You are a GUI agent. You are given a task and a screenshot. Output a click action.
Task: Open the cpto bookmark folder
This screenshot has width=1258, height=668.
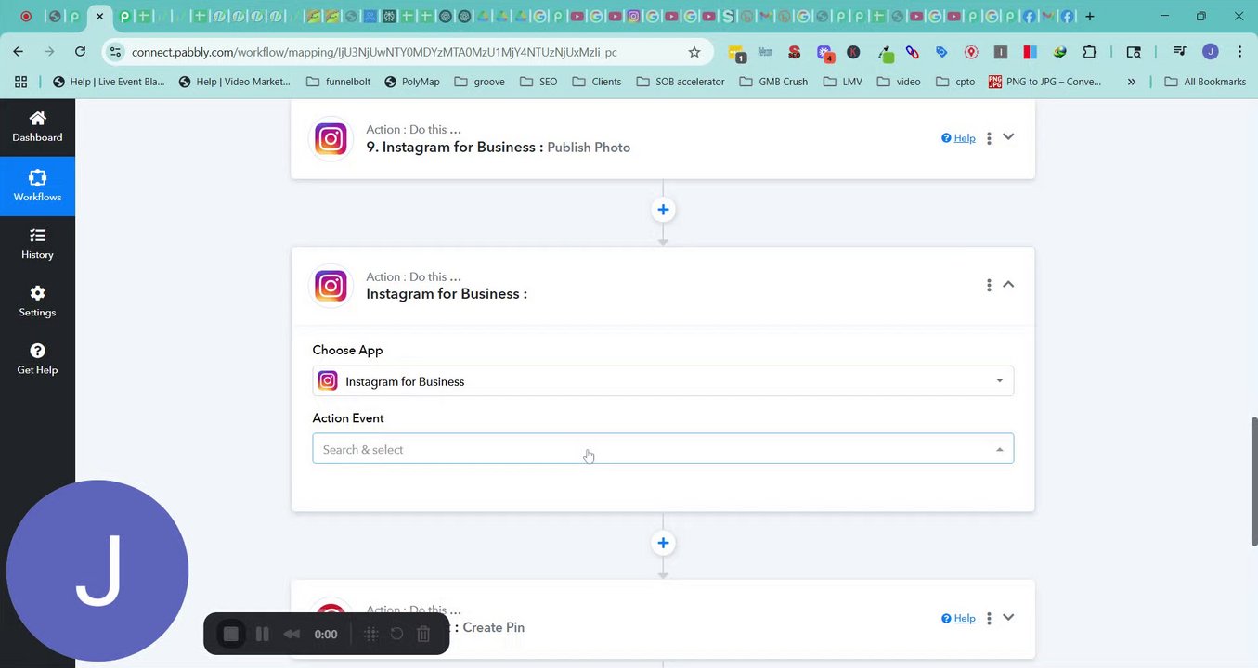point(955,82)
